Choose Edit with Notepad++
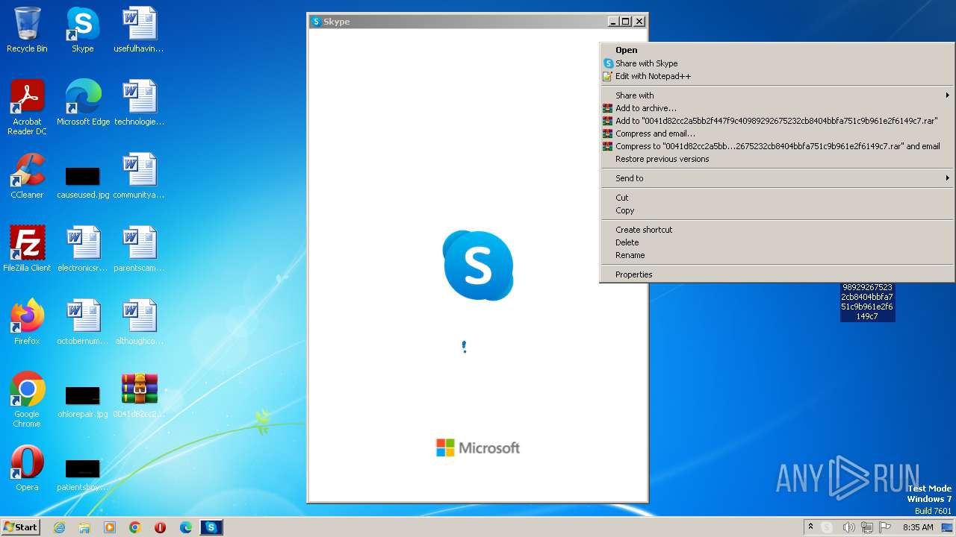956x537 pixels. pos(777,76)
